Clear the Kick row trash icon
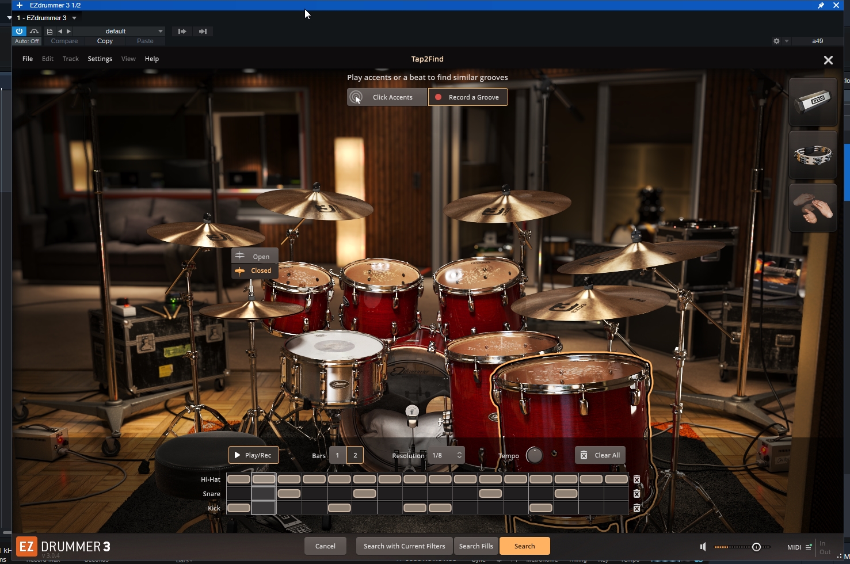Viewport: 850px width, 564px height. point(636,508)
